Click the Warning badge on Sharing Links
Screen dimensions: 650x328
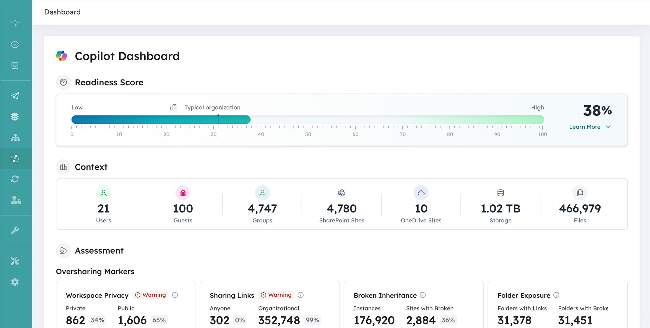277,295
